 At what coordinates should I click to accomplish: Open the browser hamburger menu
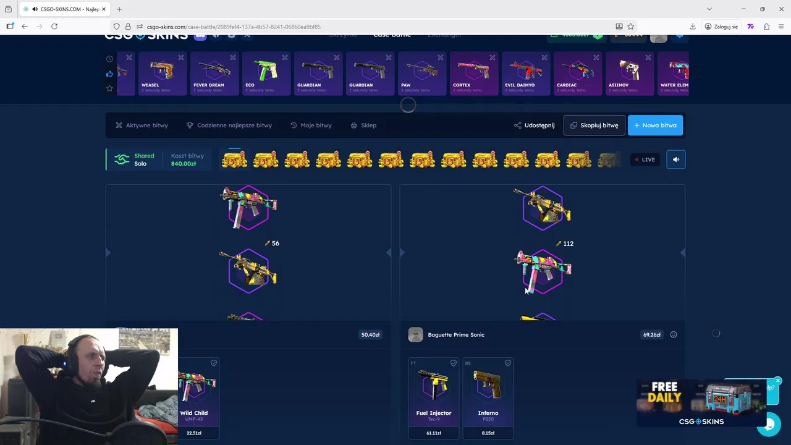(782, 27)
